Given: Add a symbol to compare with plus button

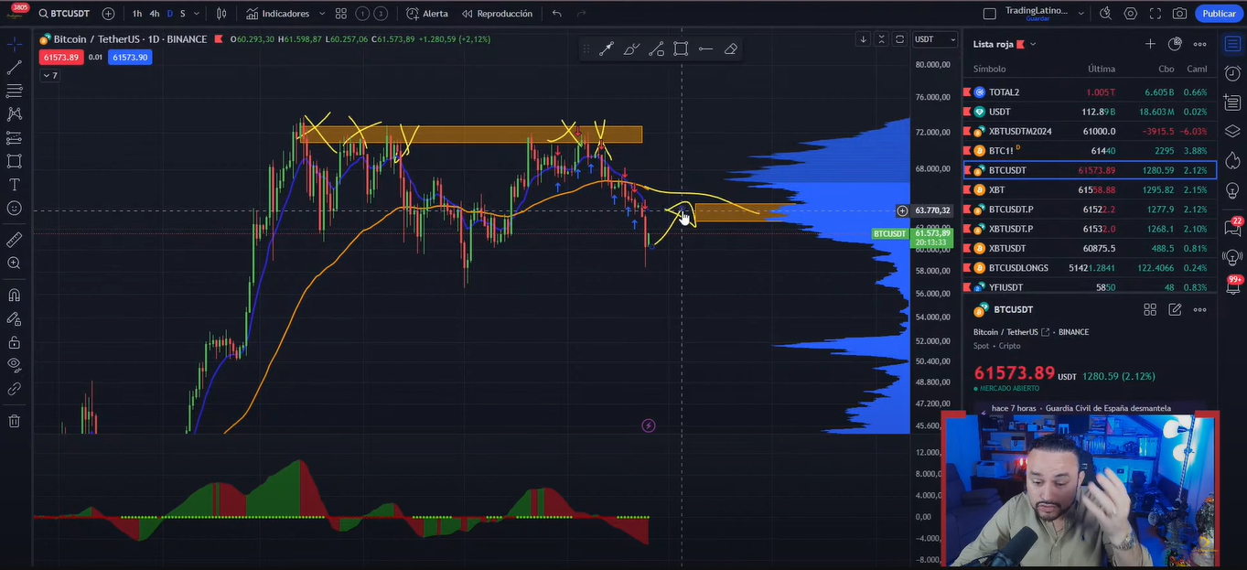Looking at the screenshot, I should 108,14.
